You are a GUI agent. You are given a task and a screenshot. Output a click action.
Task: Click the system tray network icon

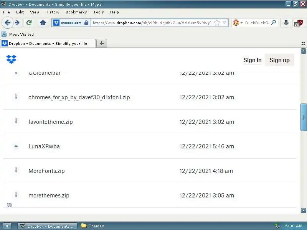coord(277,226)
